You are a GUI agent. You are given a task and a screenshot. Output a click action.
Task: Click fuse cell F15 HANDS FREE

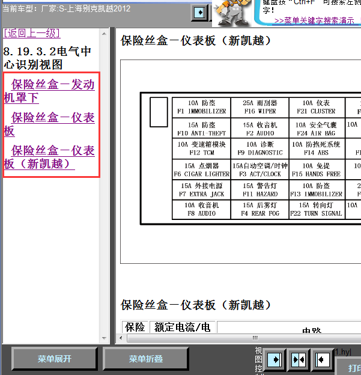click(317, 169)
